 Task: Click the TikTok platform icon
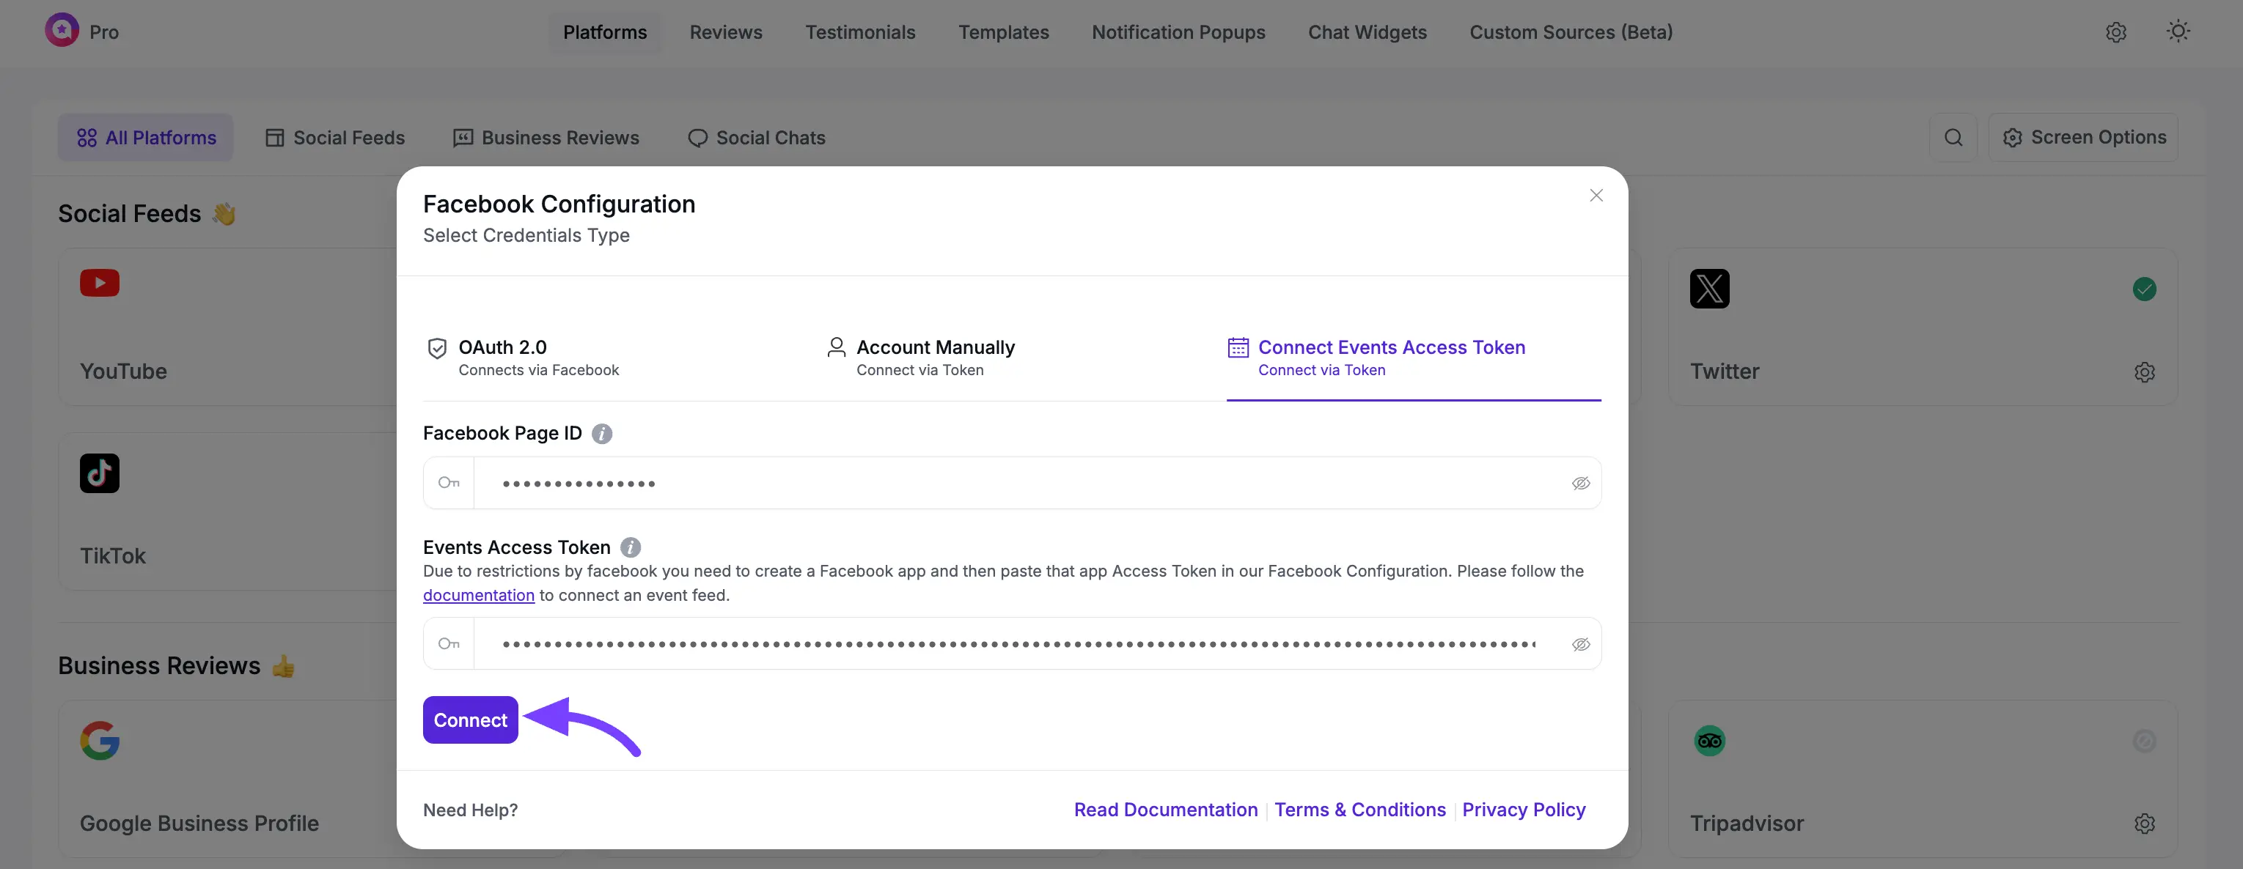(99, 473)
